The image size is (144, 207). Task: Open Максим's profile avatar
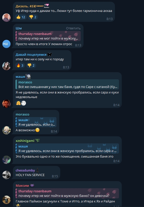tap(7, 200)
